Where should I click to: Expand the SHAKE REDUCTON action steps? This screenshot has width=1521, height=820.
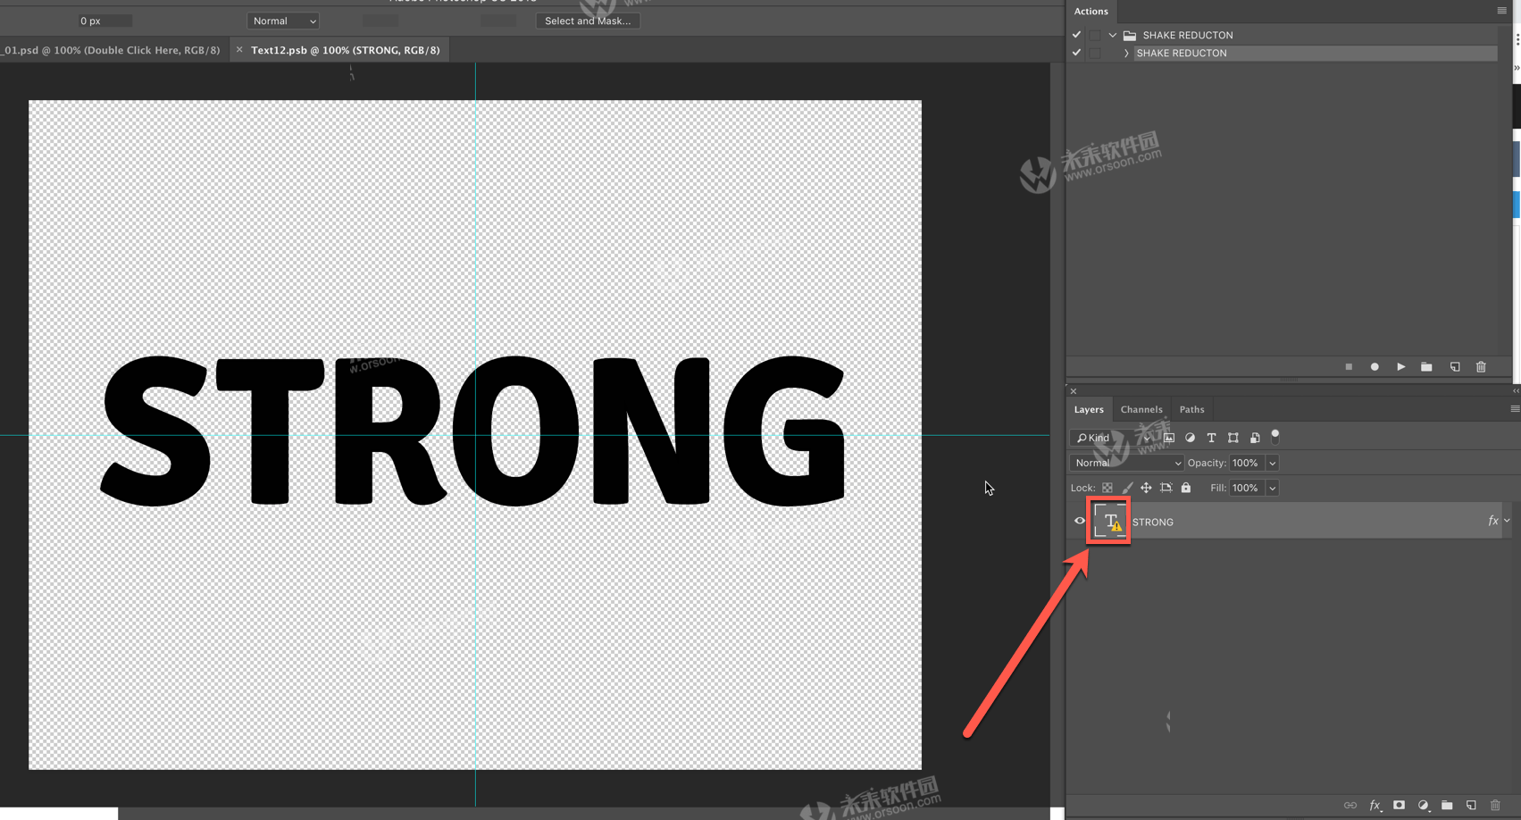point(1126,53)
